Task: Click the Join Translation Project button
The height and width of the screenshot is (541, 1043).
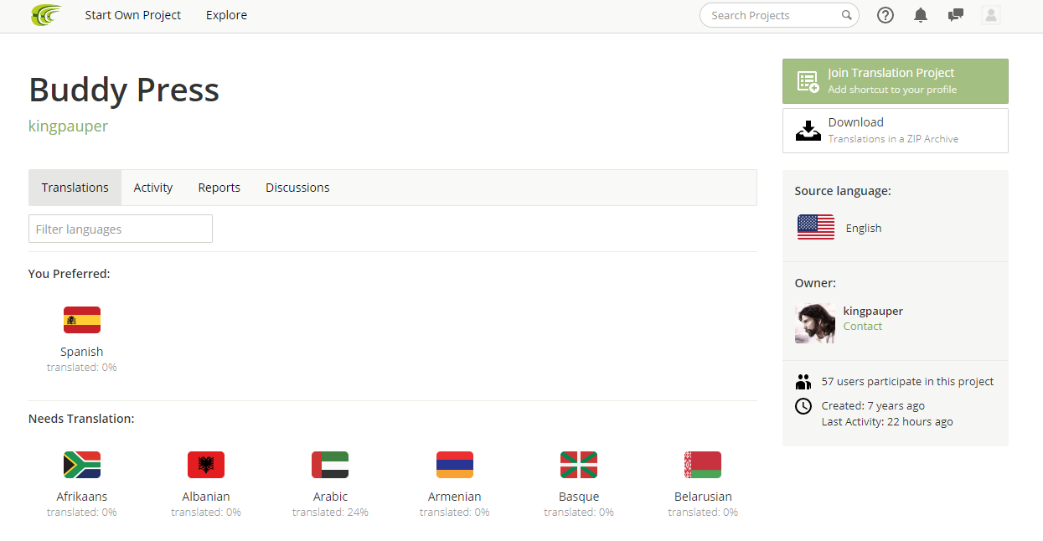Action: (x=896, y=81)
